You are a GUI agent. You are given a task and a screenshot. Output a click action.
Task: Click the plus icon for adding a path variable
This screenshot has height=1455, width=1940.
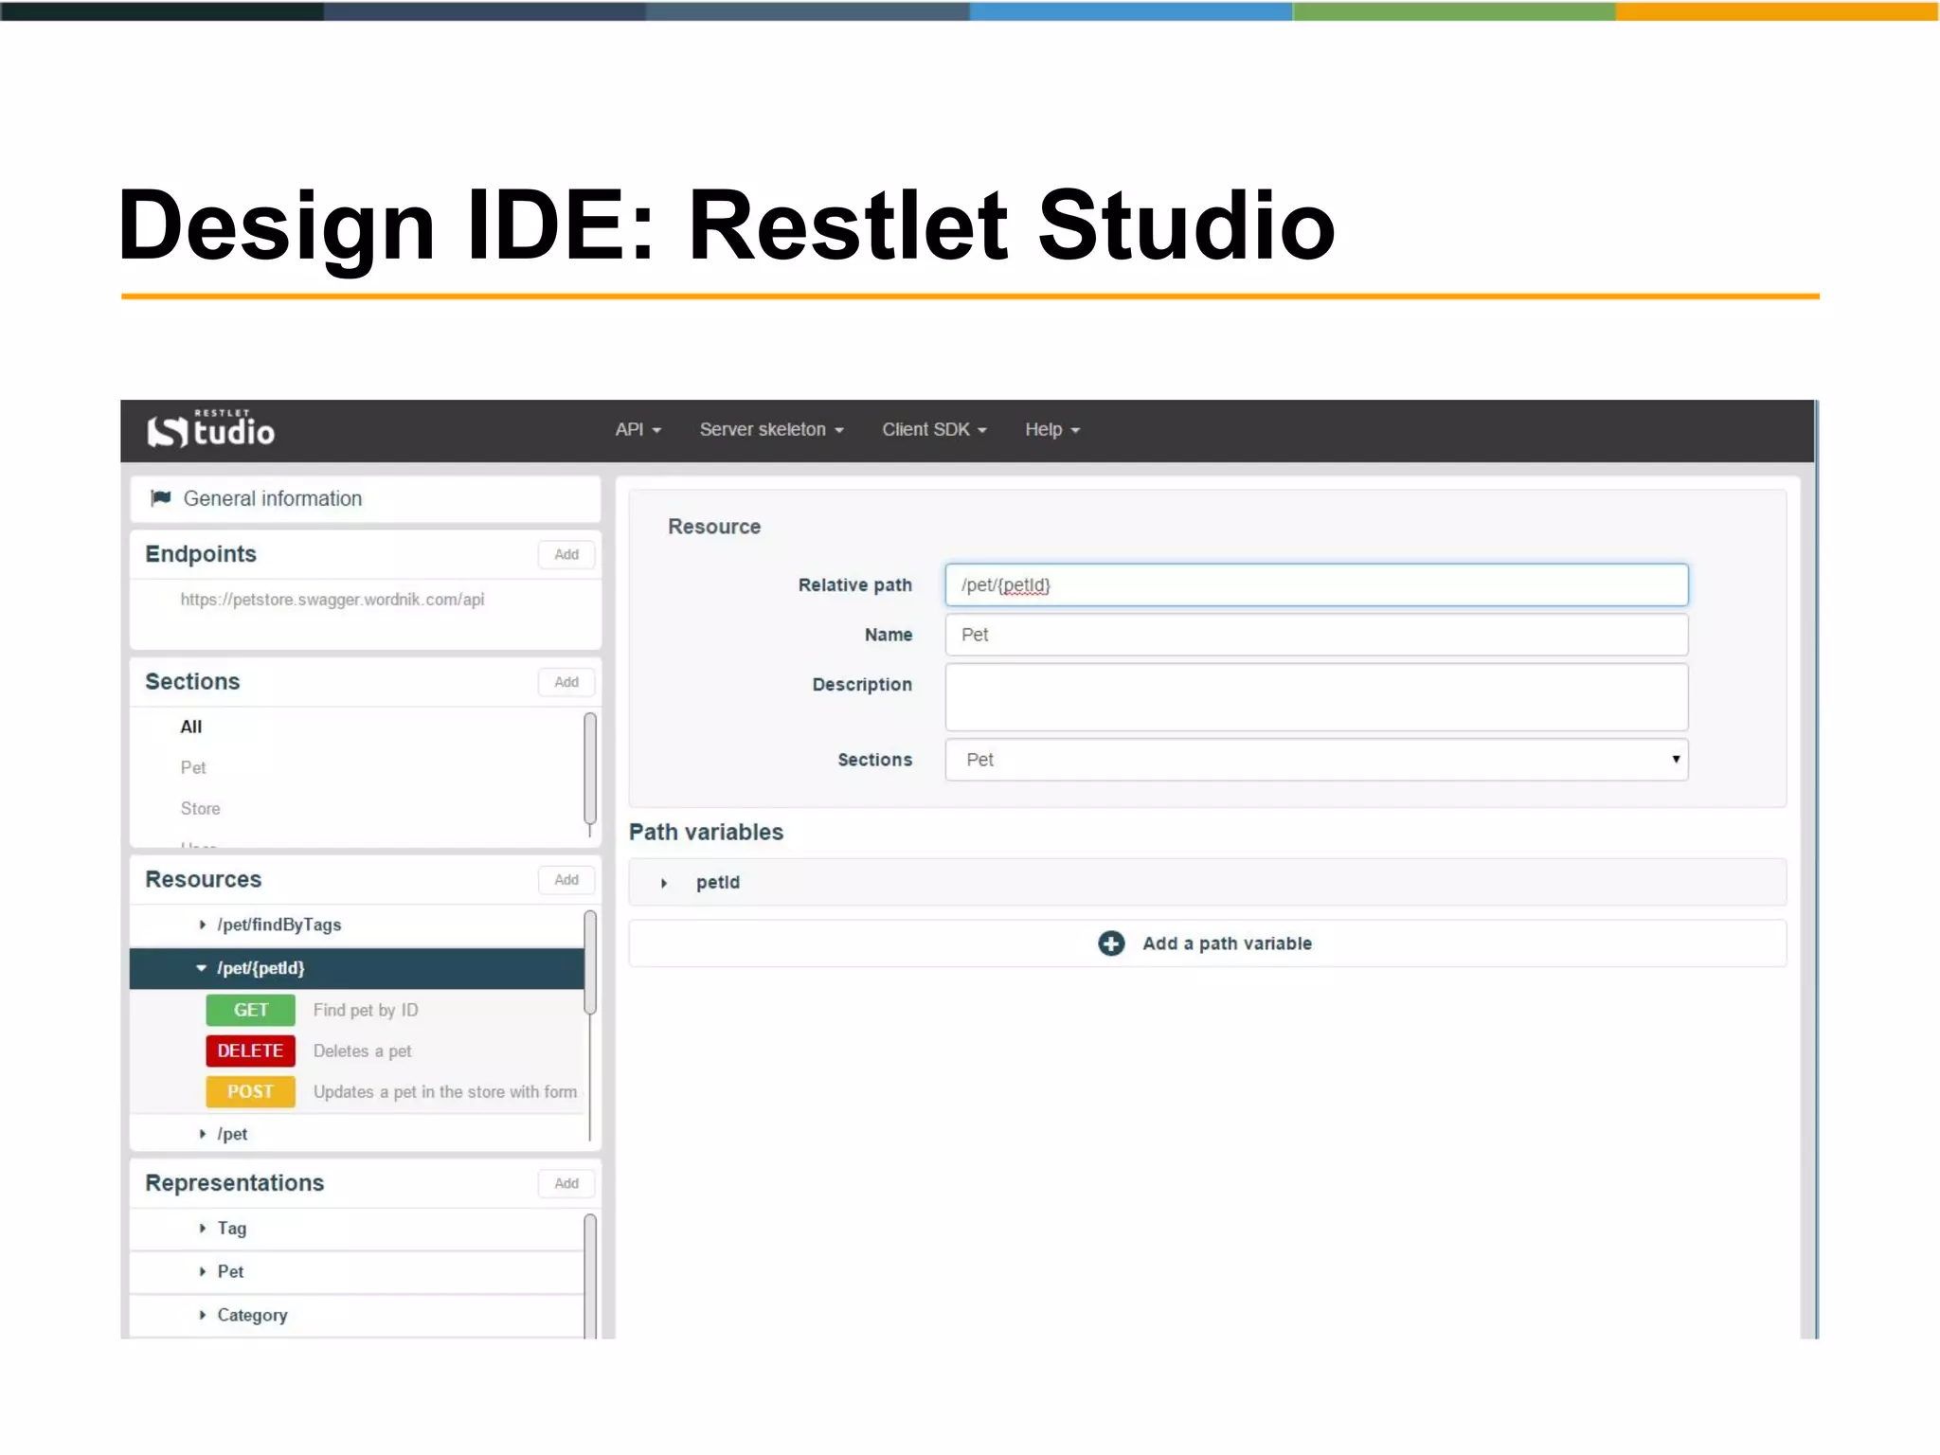click(1111, 943)
